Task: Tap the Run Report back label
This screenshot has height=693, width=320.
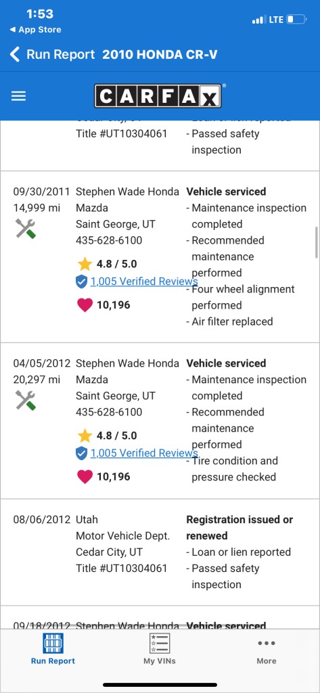Action: click(x=61, y=55)
